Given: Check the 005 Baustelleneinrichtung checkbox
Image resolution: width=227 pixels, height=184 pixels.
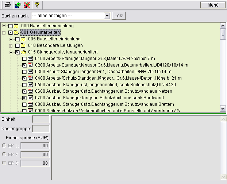Looking at the screenshot, I should point(18,39).
